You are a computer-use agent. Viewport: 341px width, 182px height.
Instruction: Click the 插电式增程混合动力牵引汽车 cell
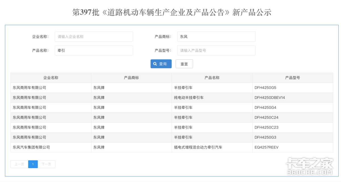point(198,147)
